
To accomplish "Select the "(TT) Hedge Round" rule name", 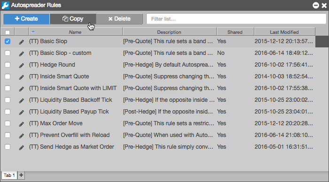I will [x=52, y=65].
